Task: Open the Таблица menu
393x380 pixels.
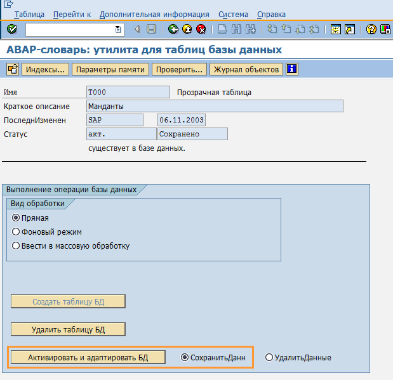Action: (x=29, y=14)
